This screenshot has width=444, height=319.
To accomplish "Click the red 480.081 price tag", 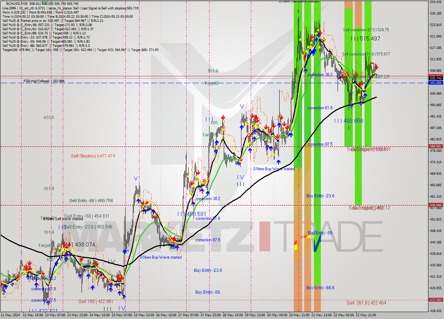I will point(436,146).
